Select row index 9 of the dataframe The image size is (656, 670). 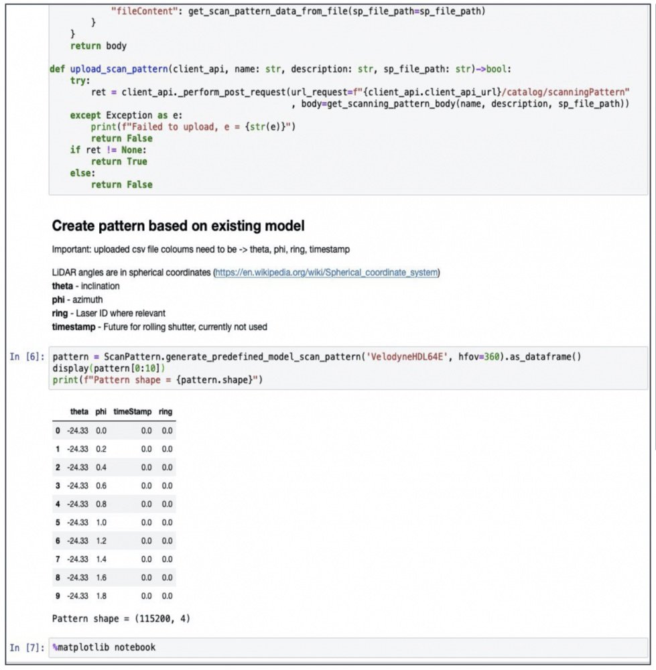click(58, 596)
